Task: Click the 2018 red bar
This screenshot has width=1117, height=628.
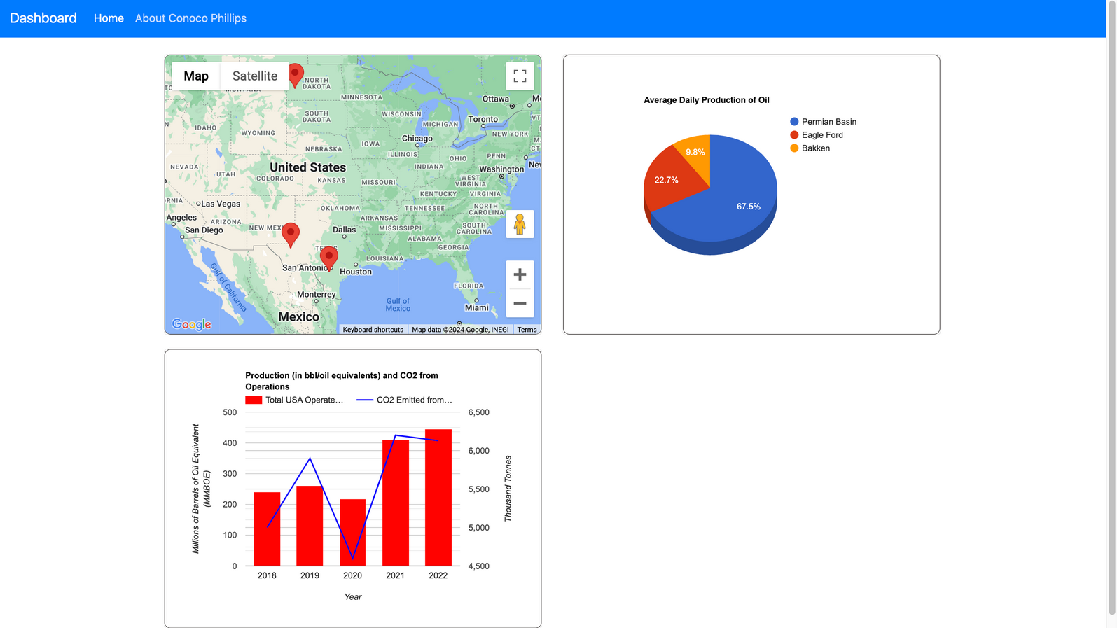Action: pos(267,529)
